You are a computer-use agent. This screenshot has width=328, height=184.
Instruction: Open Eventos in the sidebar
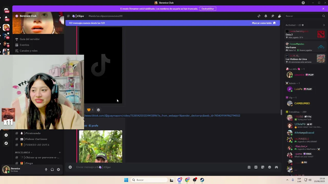pos(24,45)
